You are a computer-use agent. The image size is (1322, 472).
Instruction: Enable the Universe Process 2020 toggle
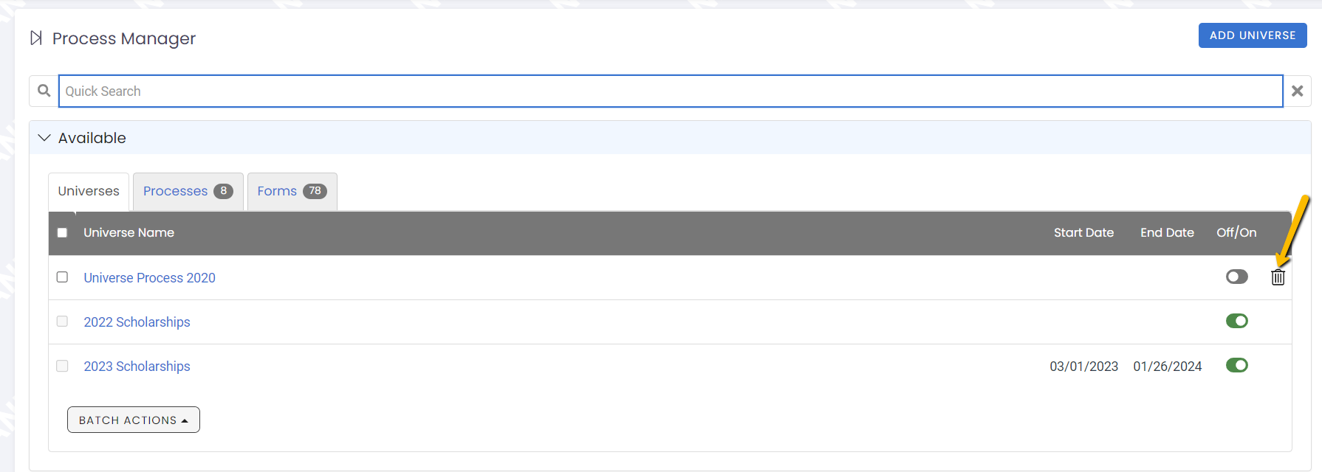pos(1237,277)
